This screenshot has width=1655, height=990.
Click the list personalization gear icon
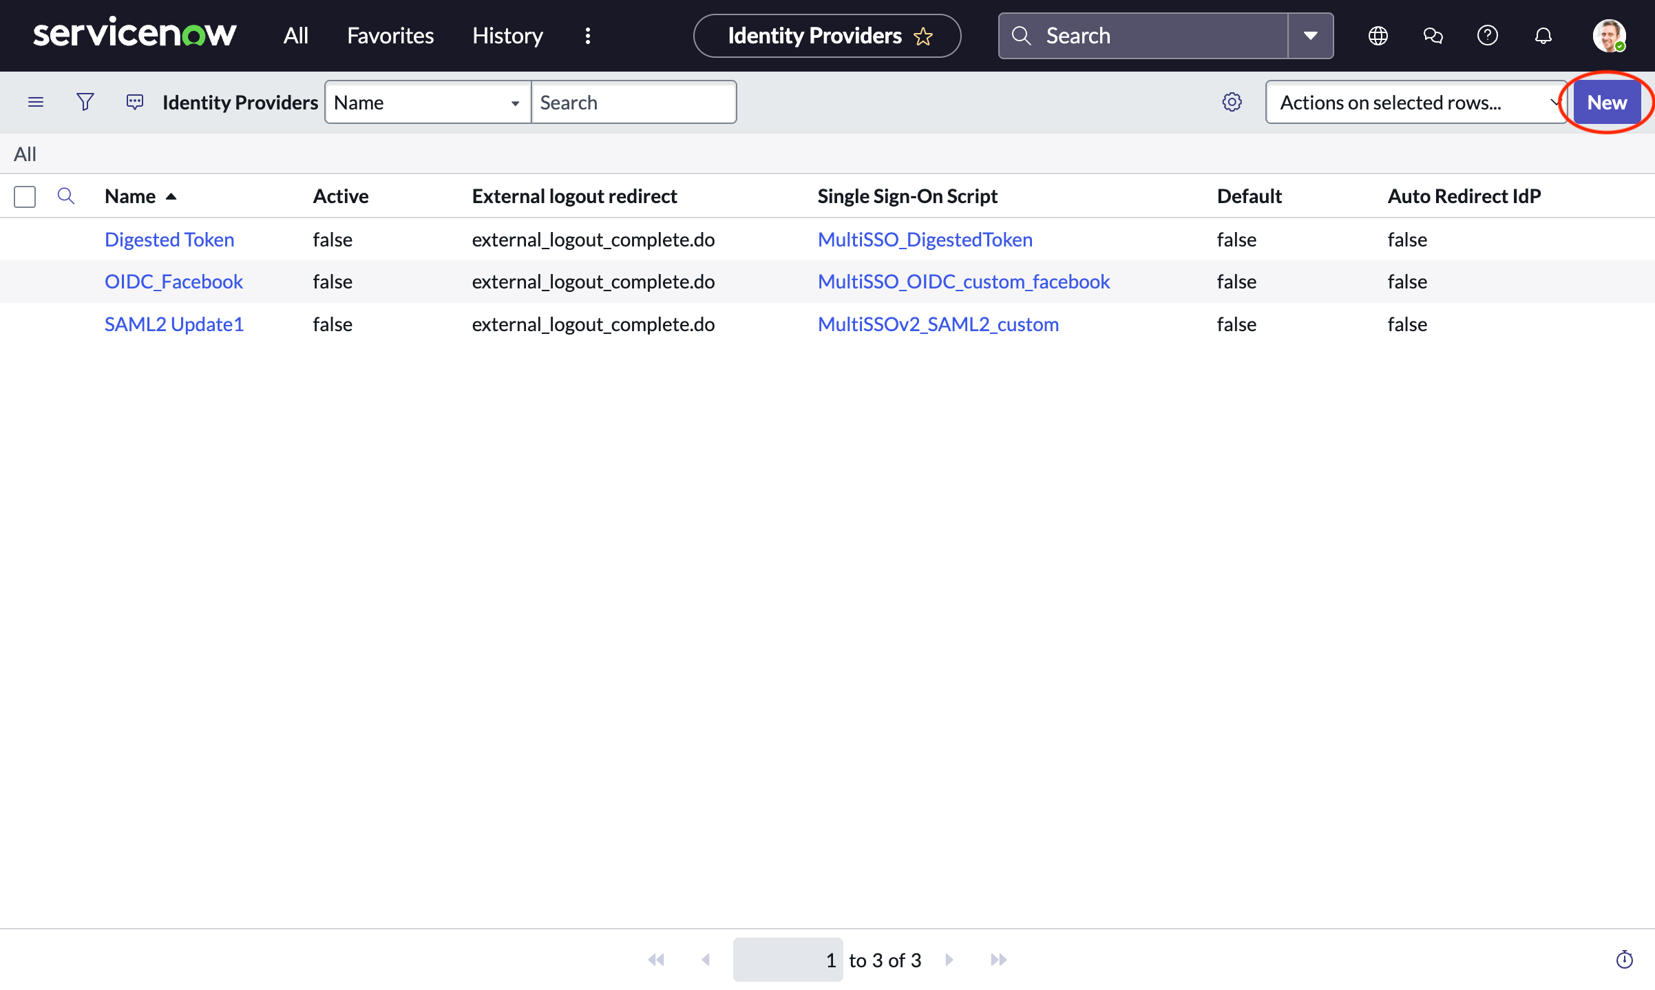[1232, 101]
